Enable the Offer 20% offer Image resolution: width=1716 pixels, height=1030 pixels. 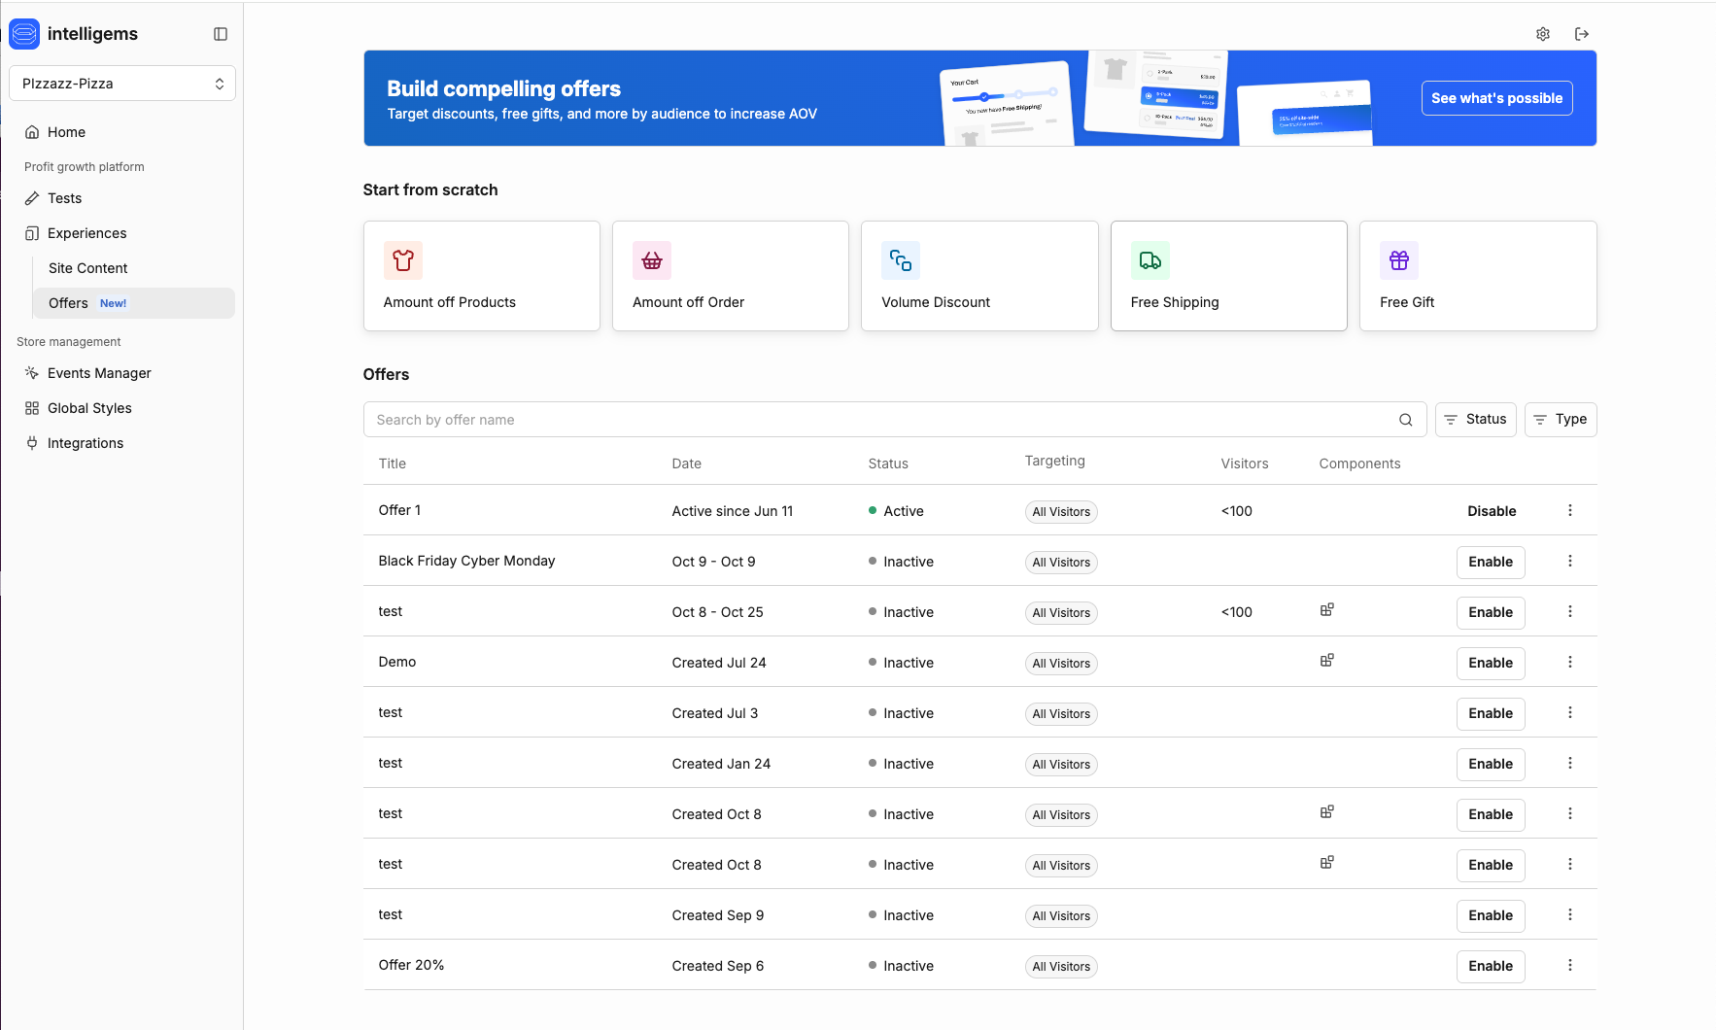point(1490,966)
